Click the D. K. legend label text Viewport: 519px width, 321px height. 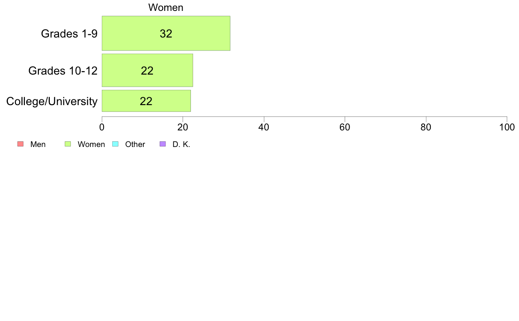pyautogui.click(x=181, y=144)
